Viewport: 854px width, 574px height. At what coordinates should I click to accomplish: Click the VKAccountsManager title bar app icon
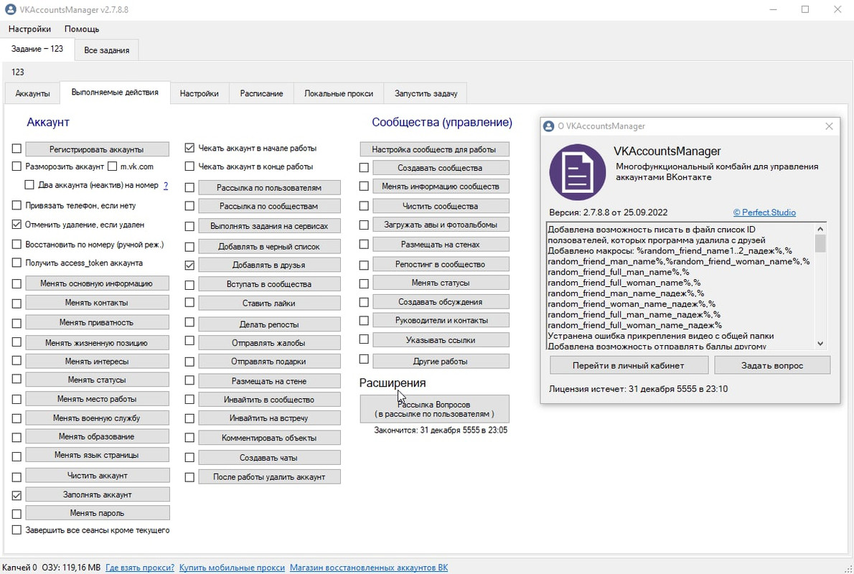(x=10, y=9)
